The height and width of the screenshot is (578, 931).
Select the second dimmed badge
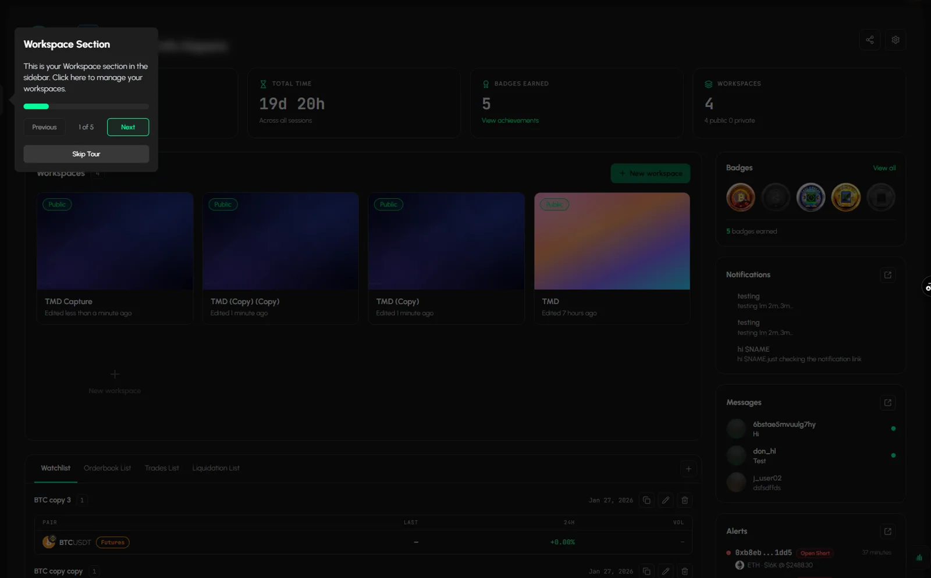point(776,198)
